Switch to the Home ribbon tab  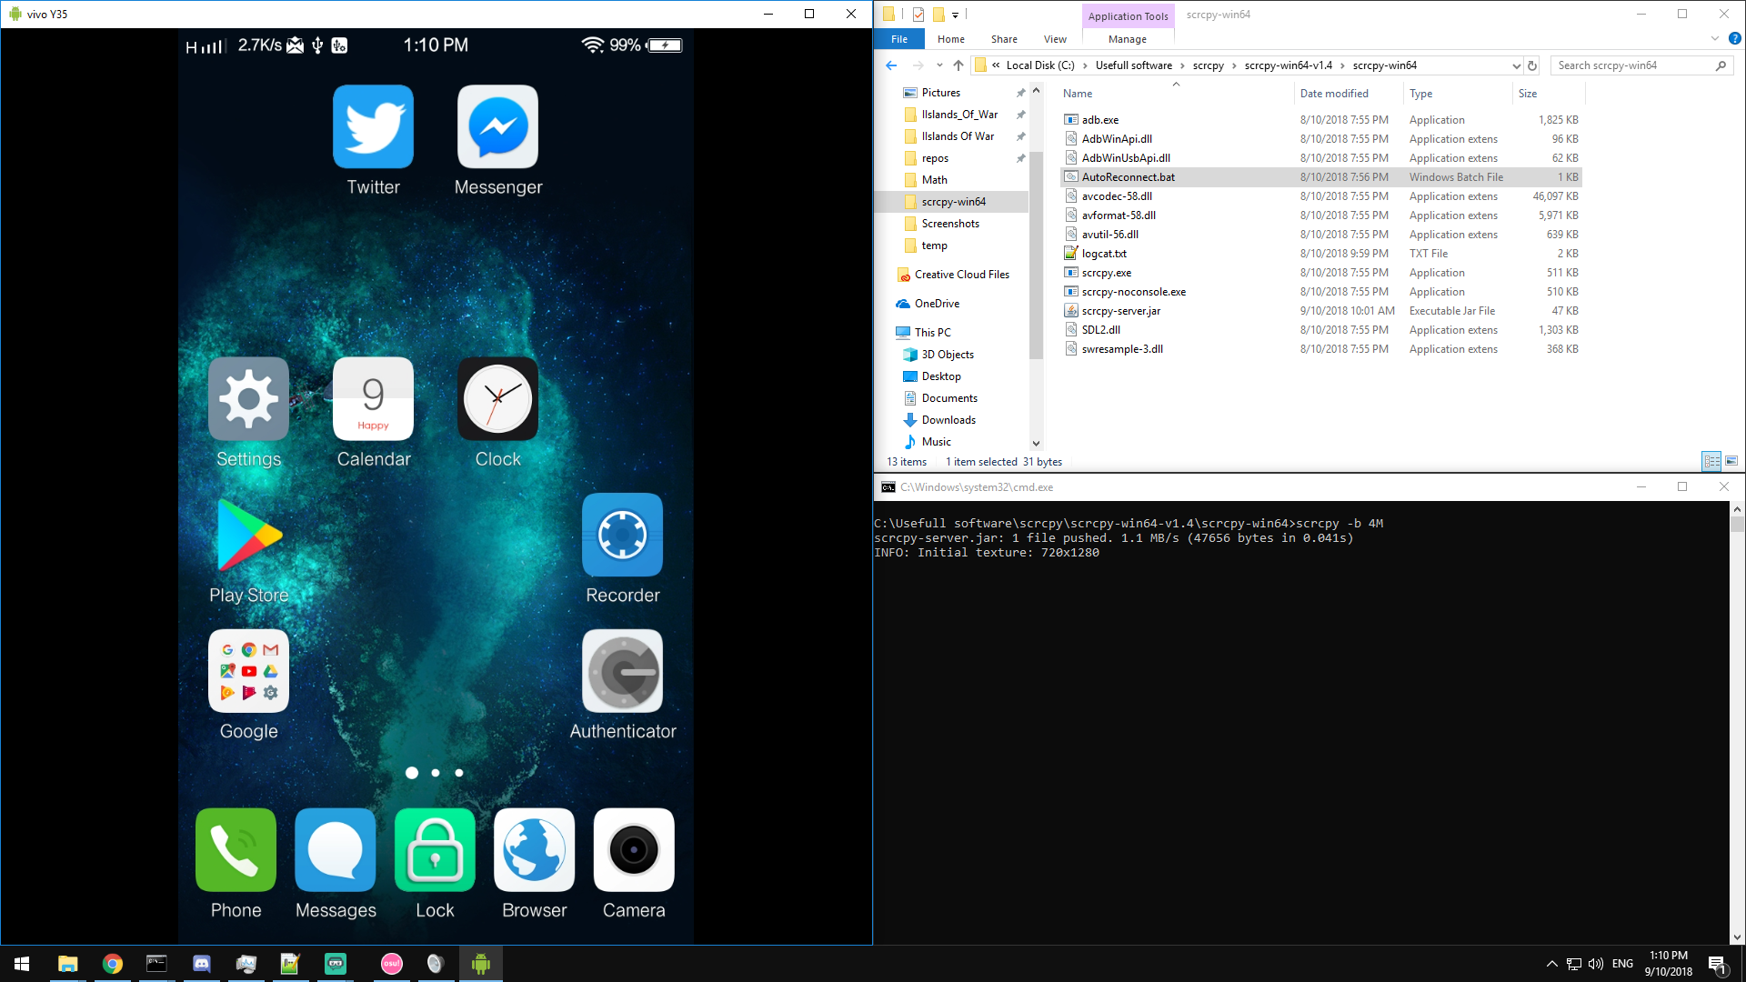click(x=951, y=39)
